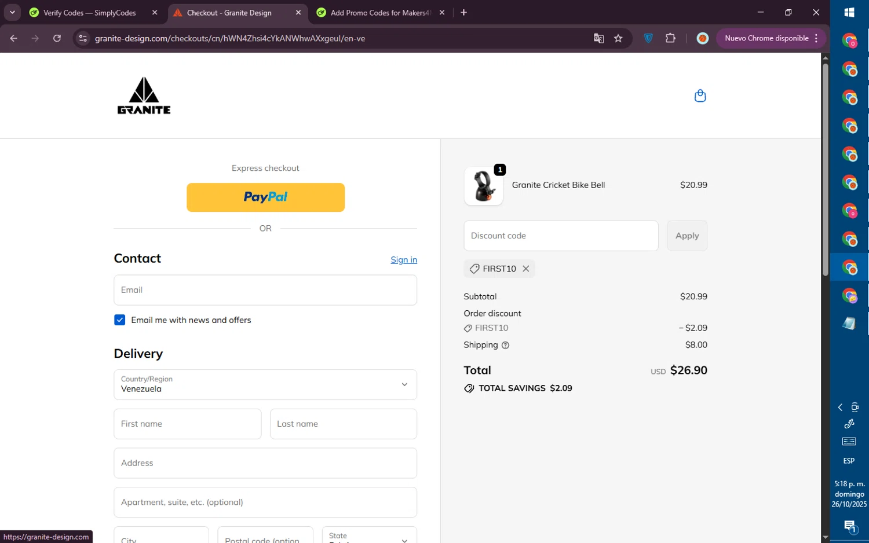Click the shipping help question icon
This screenshot has height=543, width=869.
tap(505, 345)
